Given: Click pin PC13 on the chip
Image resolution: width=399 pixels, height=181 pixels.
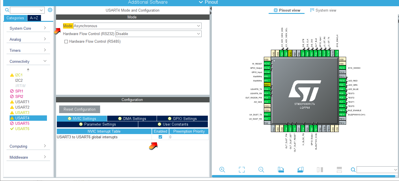Looking at the screenshot, I should pos(267,64).
